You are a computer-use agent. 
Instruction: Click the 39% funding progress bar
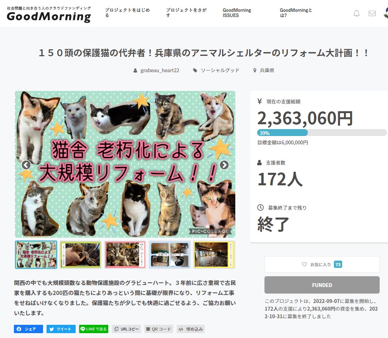(x=322, y=133)
